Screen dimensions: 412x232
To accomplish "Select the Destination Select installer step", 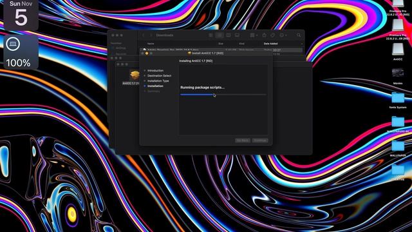I will pos(159,76).
